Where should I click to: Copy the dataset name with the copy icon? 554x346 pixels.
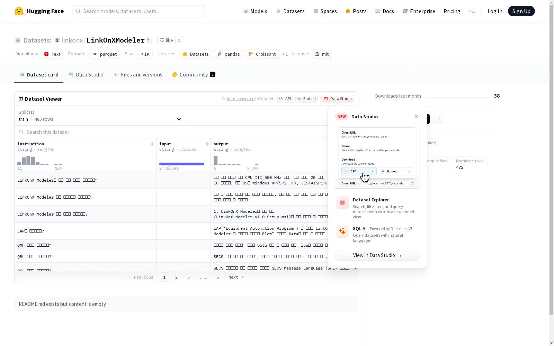pos(149,40)
